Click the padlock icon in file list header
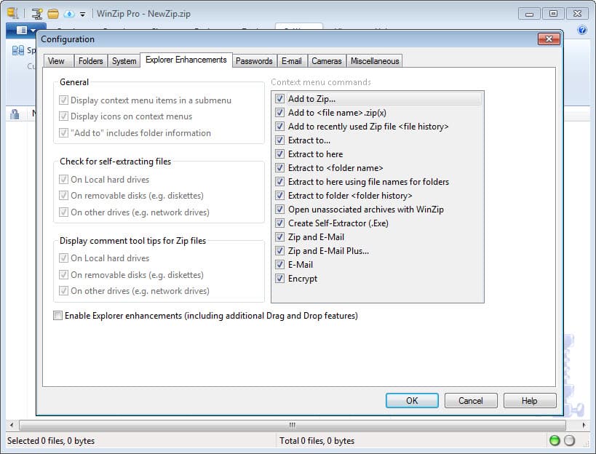Viewport: 596px width, 454px height. coord(15,114)
